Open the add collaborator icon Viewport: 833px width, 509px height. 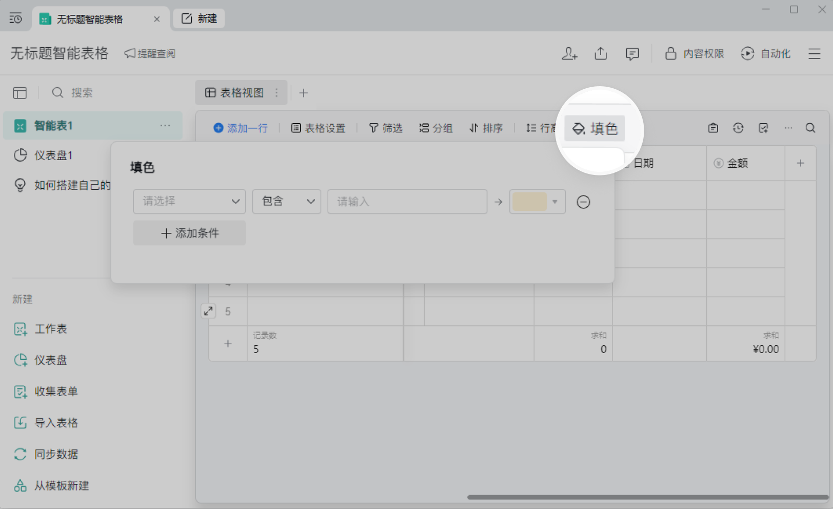pos(569,53)
